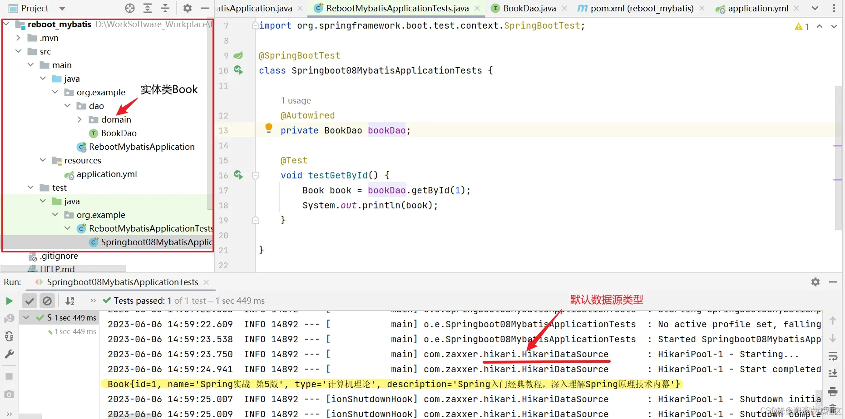The height and width of the screenshot is (419, 845).
Task: Close the BookDao.java tab
Action: pos(564,8)
